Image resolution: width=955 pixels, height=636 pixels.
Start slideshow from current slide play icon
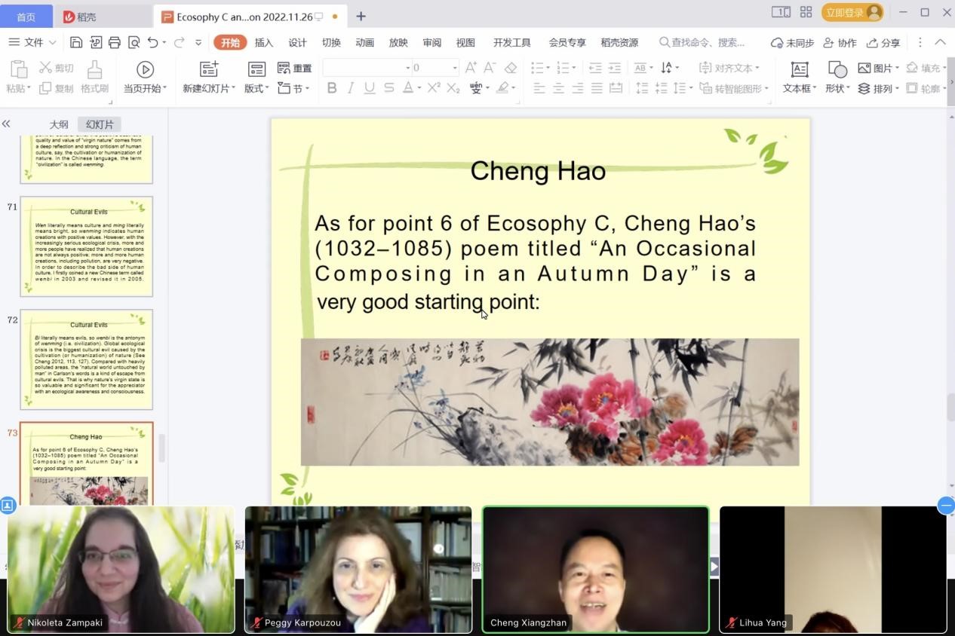(x=145, y=69)
